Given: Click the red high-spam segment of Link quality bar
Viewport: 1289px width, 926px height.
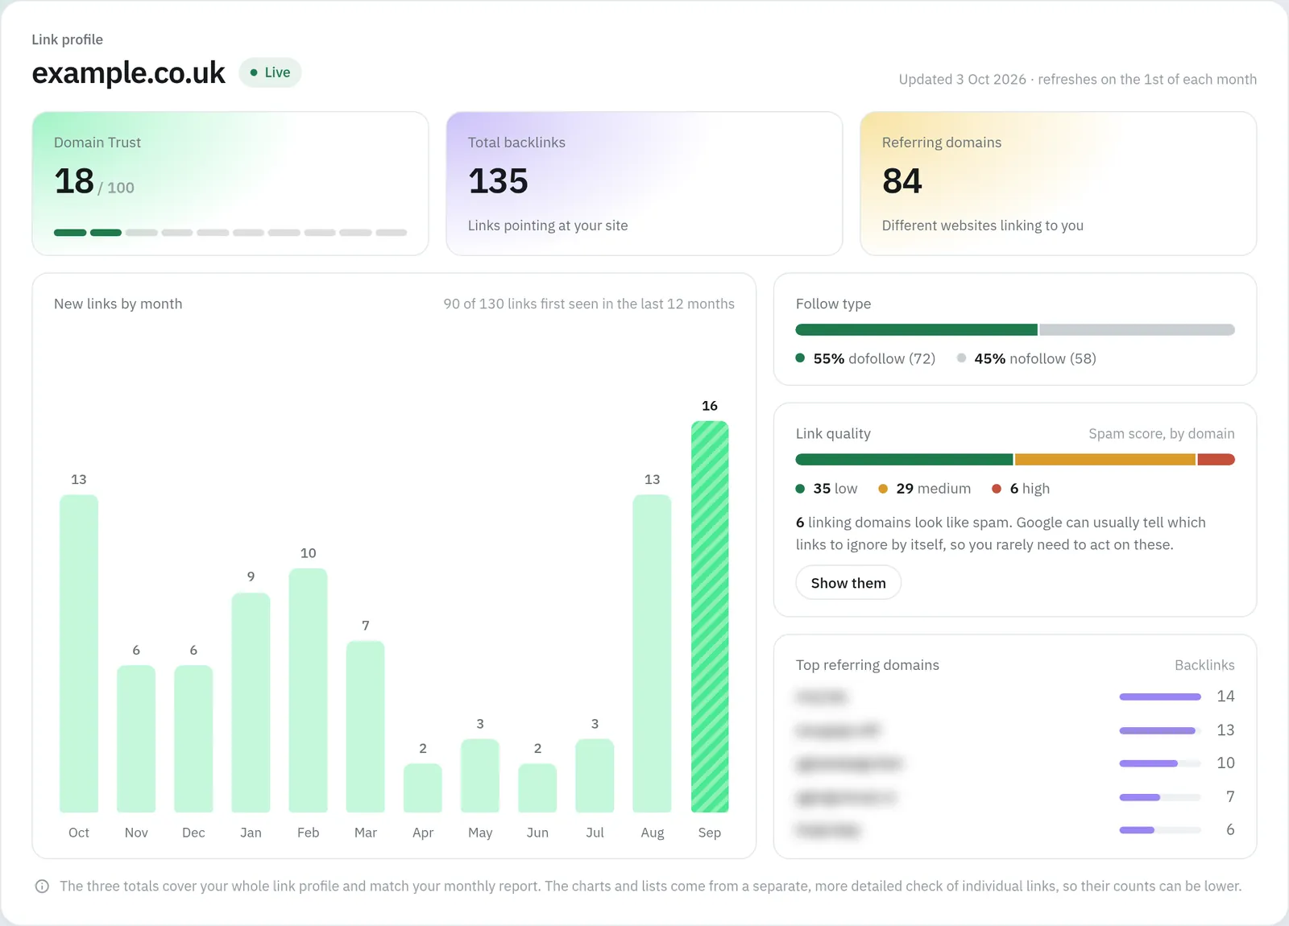Looking at the screenshot, I should pos(1216,460).
